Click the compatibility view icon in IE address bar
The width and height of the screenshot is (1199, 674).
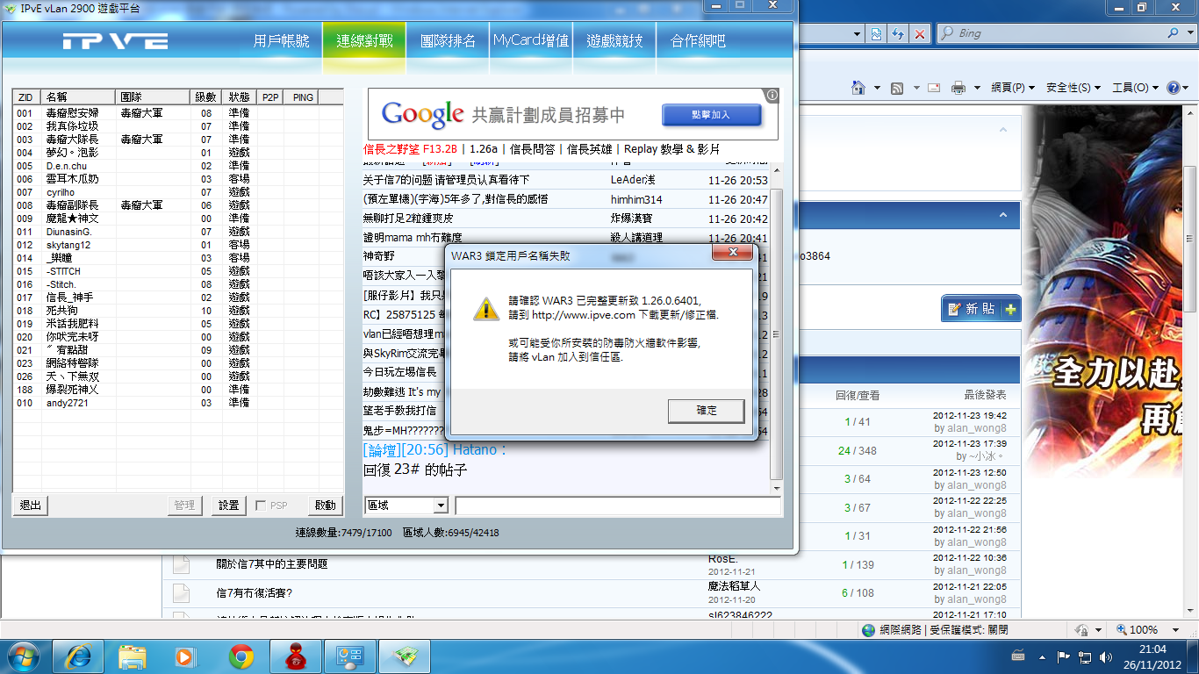(876, 33)
